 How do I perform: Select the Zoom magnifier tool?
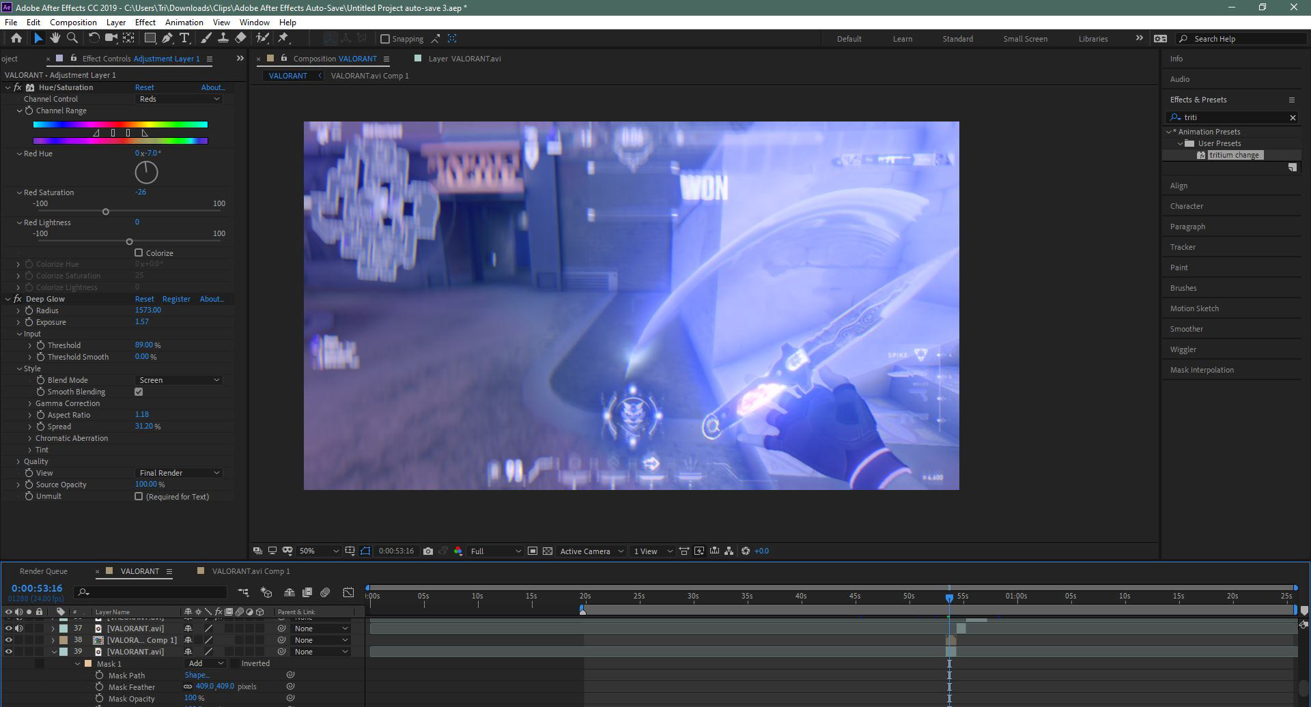point(72,38)
